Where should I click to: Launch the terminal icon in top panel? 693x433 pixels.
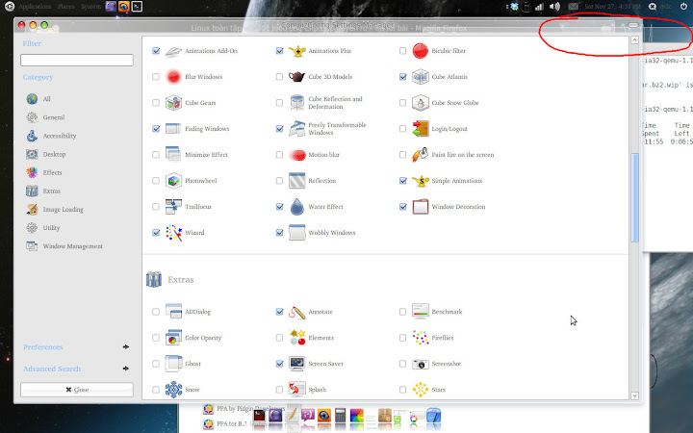pyautogui.click(x=137, y=7)
